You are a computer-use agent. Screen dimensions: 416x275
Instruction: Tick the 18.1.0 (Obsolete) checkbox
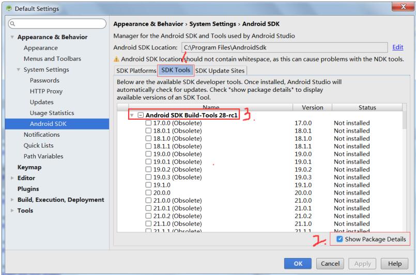tap(148, 138)
